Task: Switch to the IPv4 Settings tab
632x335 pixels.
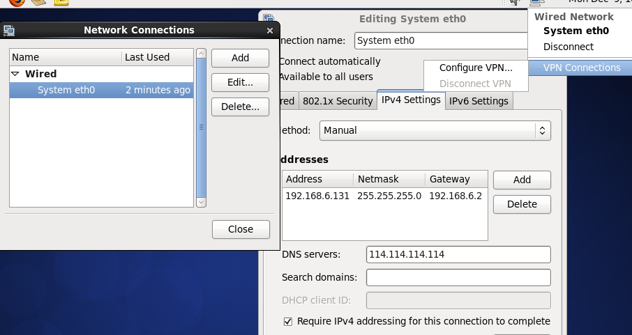Action: [411, 100]
